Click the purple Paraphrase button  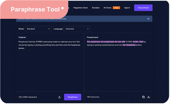point(73,97)
